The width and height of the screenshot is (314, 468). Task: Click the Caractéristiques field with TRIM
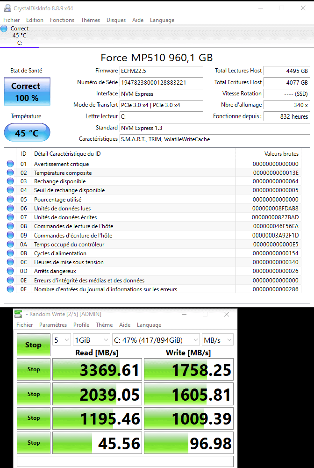point(214,139)
